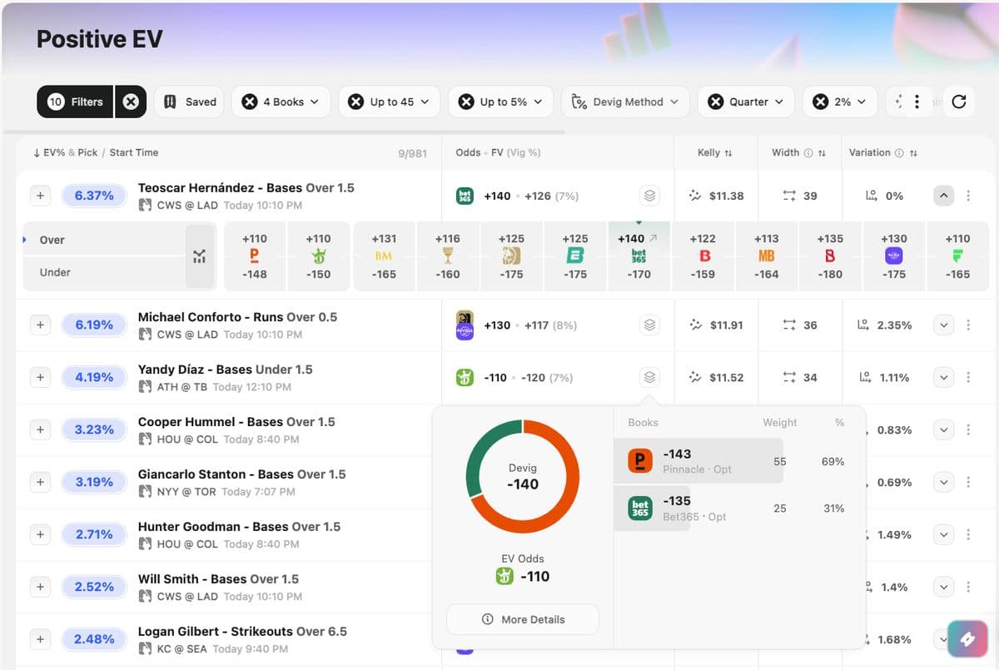The height and width of the screenshot is (670, 999).
Task: Sort by Width column
Action: point(798,152)
